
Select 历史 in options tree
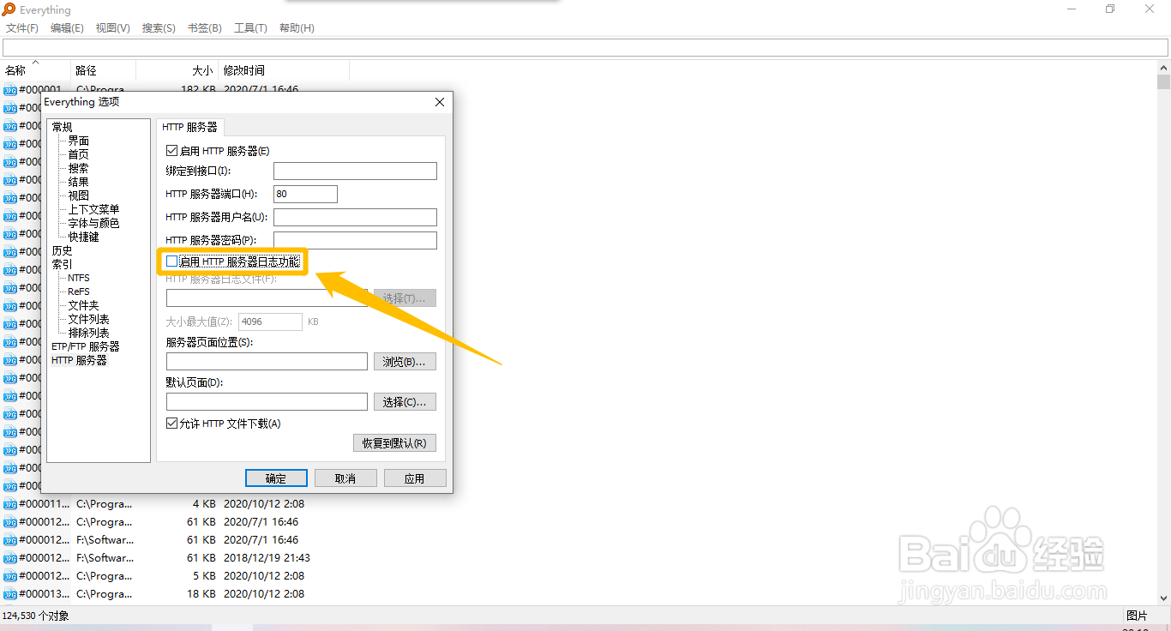(62, 250)
